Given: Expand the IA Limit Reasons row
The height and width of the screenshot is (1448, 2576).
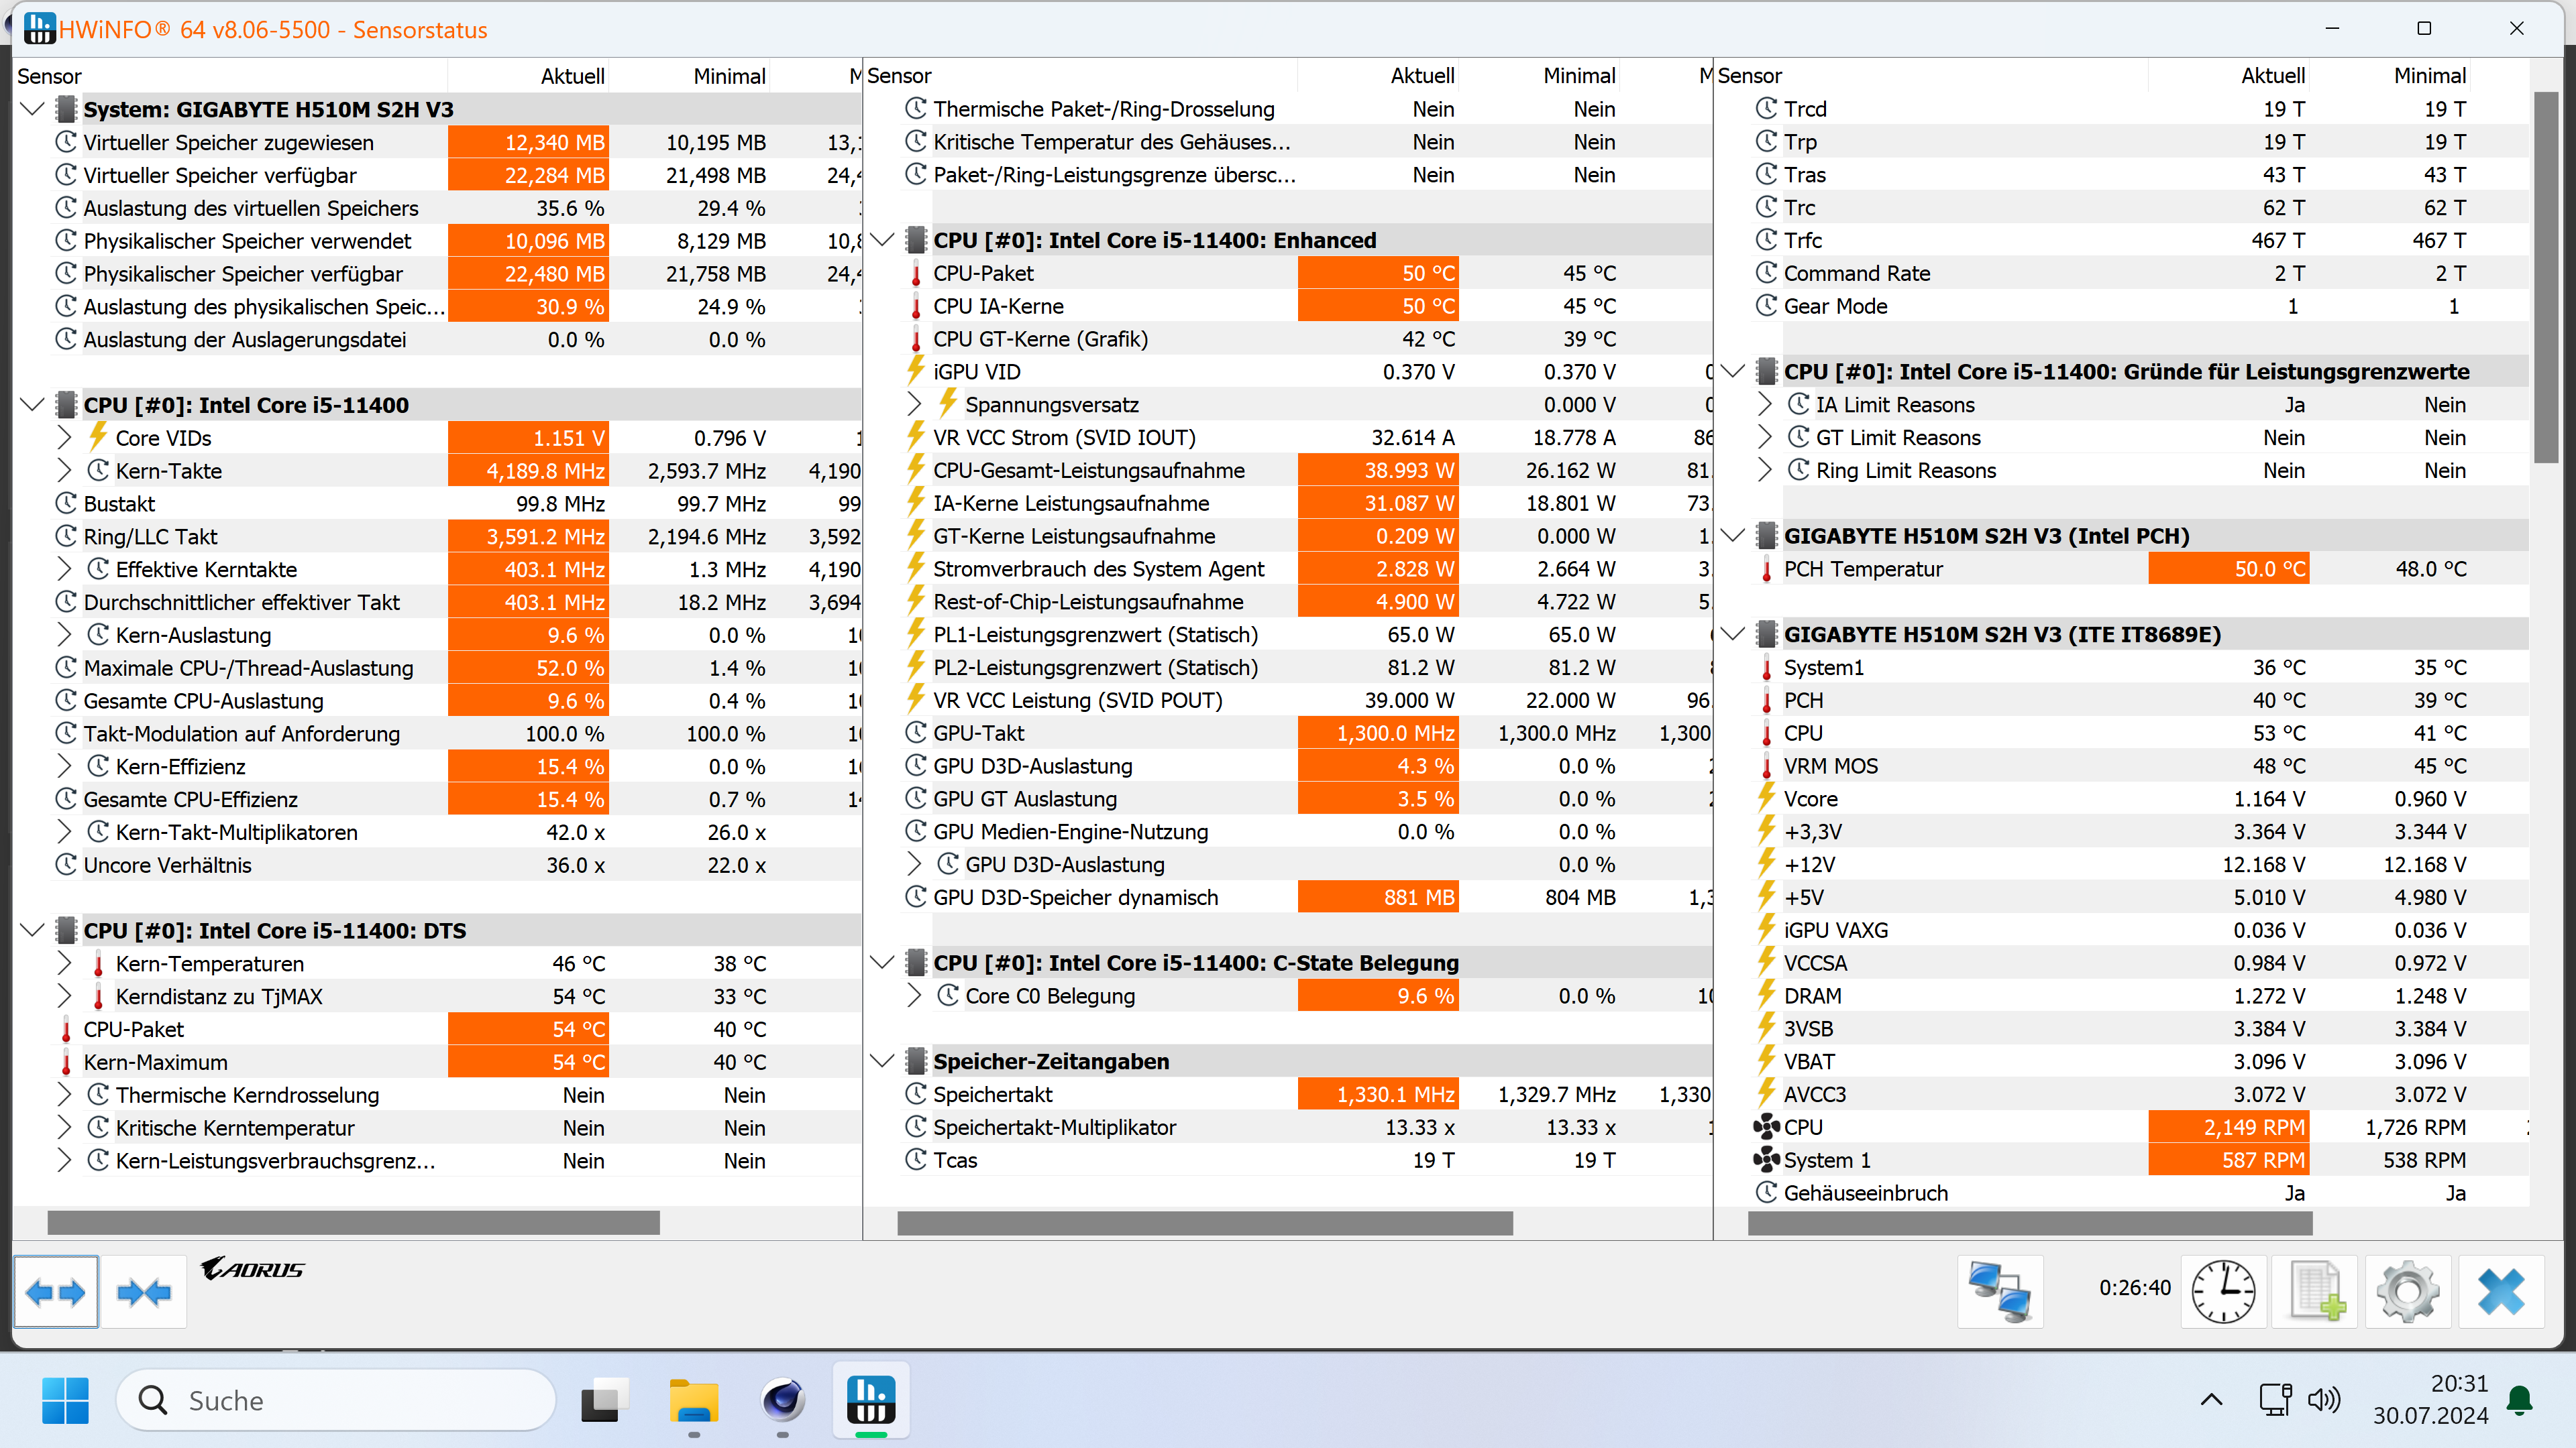Looking at the screenshot, I should coord(1766,405).
